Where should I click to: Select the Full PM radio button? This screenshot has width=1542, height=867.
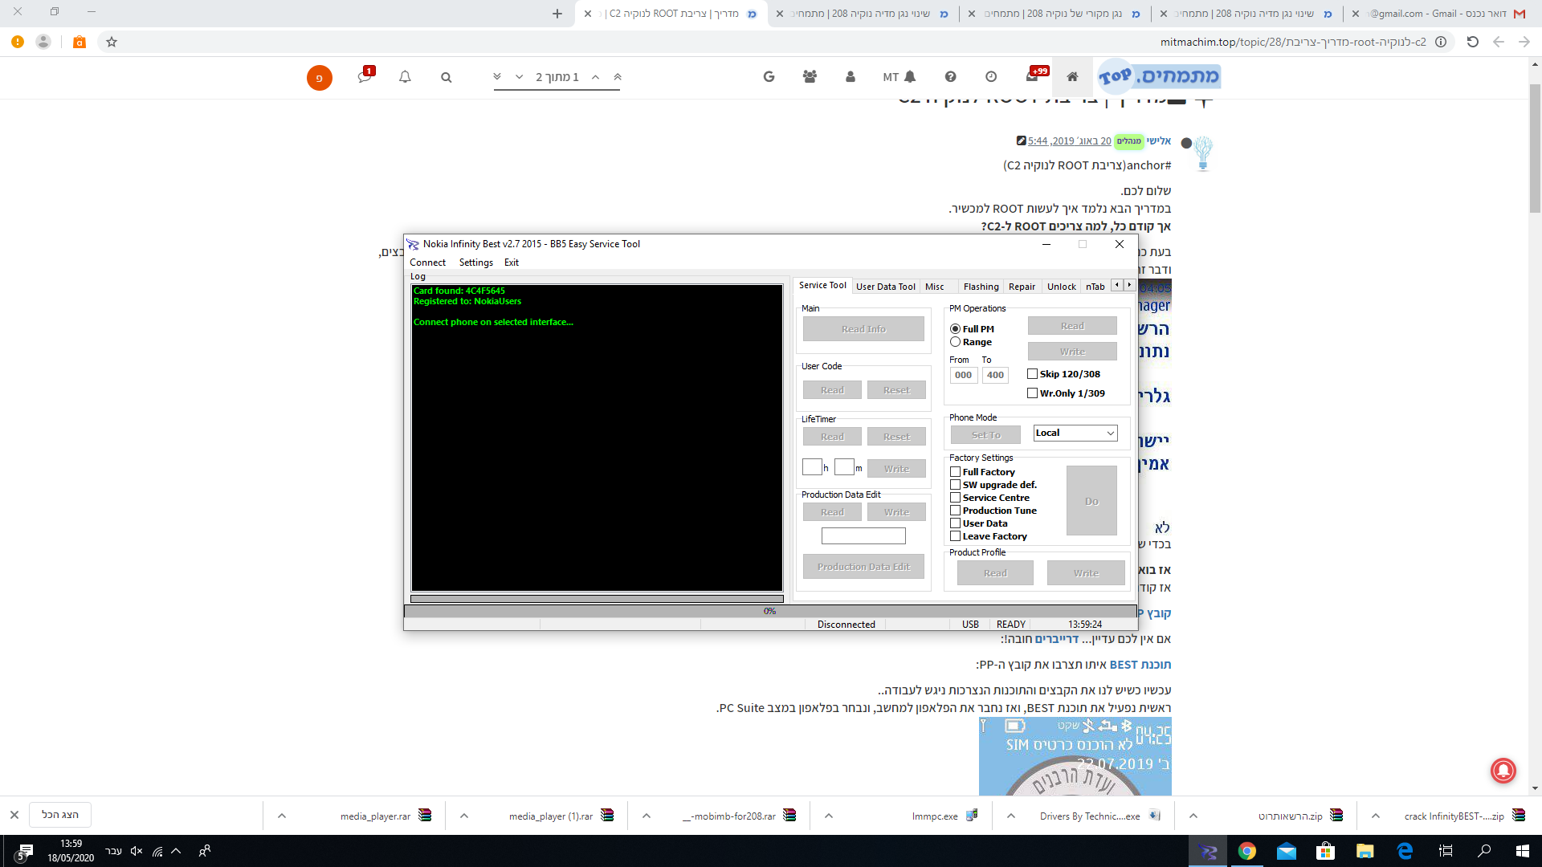[956, 329]
